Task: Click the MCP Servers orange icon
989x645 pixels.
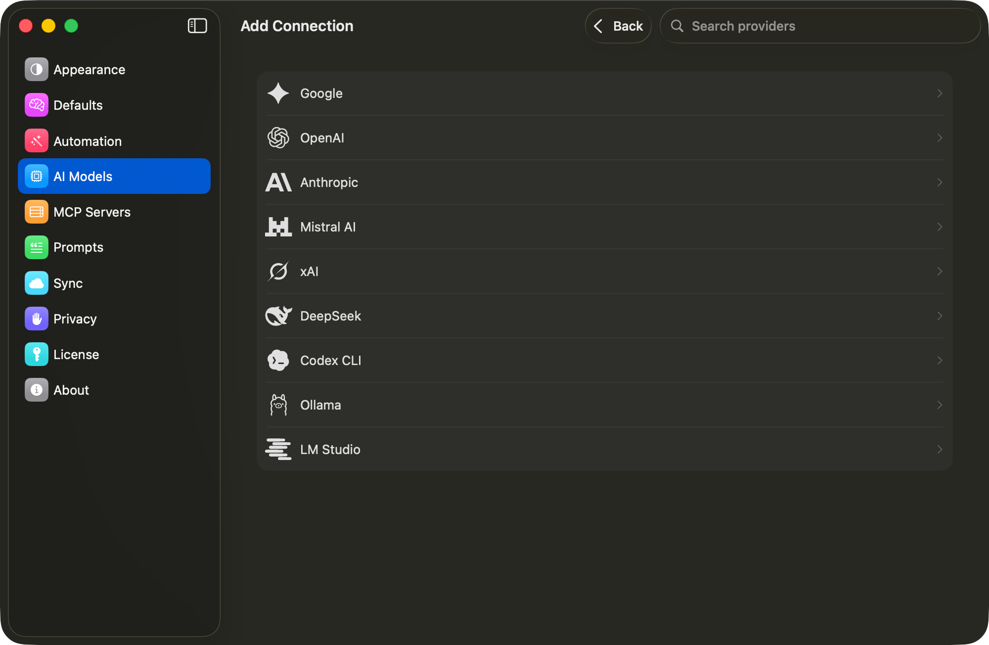Action: [x=37, y=212]
